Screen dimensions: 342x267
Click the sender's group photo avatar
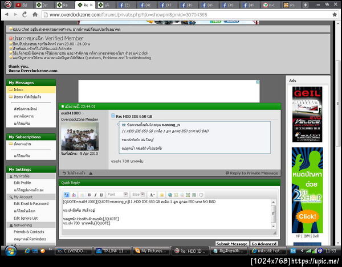(x=80, y=136)
